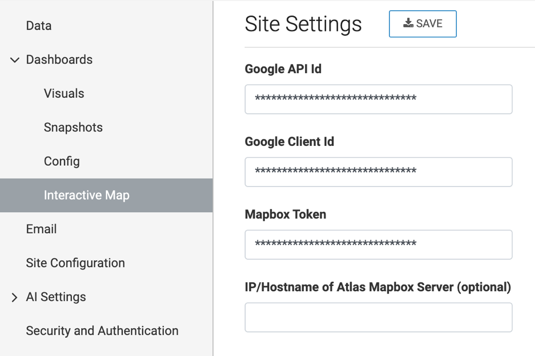This screenshot has width=535, height=356.
Task: Select the Dashboards menu label
Action: point(59,59)
